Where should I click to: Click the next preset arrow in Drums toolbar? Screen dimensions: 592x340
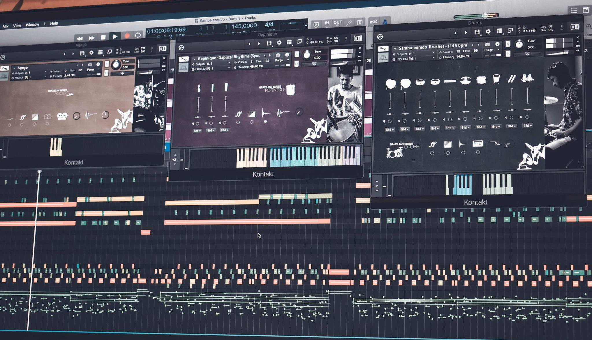[x=466, y=32]
